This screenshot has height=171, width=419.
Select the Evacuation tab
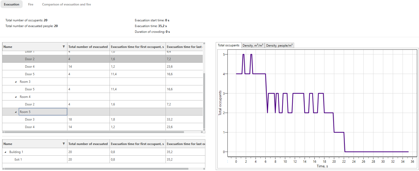pos(11,4)
